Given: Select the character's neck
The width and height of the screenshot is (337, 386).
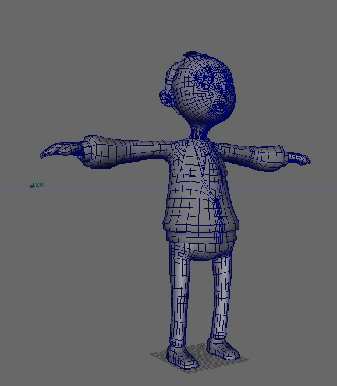Looking at the screenshot, I should (x=200, y=131).
